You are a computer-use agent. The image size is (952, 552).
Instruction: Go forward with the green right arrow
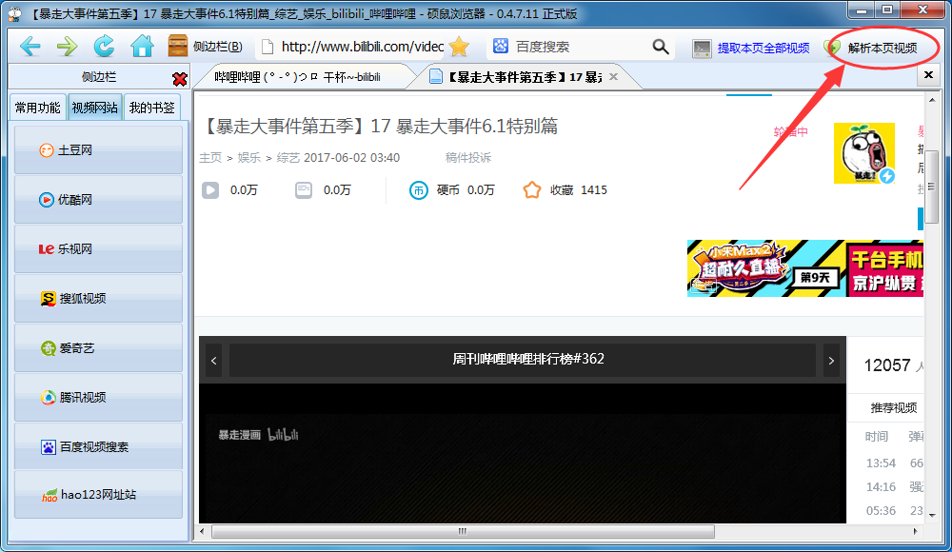[x=67, y=46]
